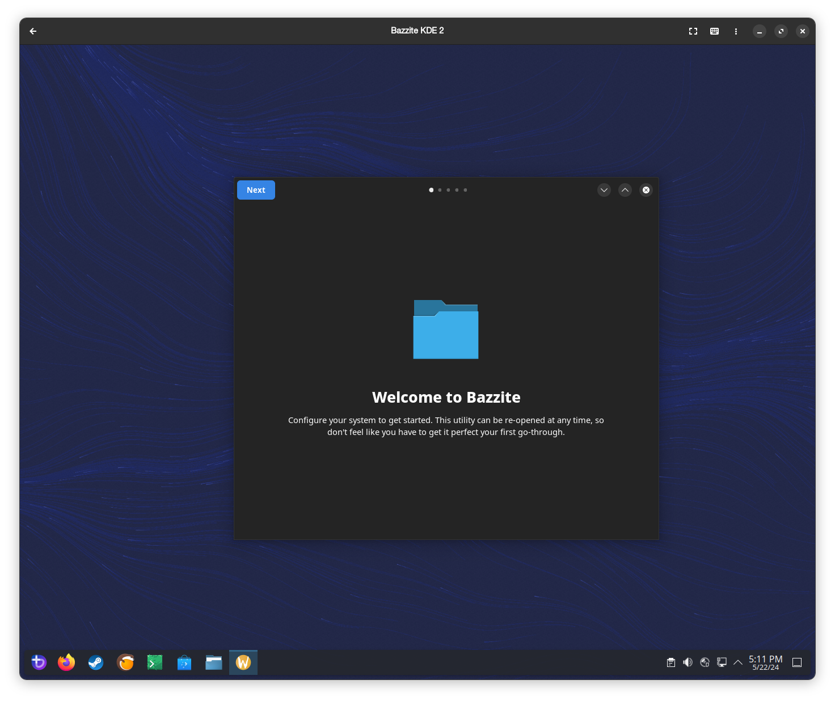
Task: Open the green terminal app
Action: [x=155, y=662]
